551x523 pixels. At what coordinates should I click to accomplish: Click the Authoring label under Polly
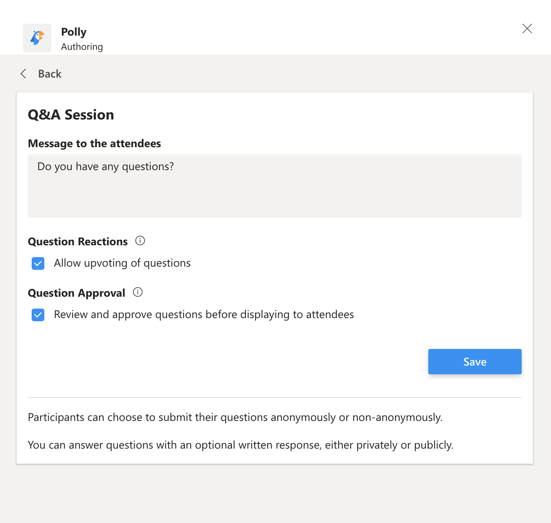pyautogui.click(x=82, y=46)
